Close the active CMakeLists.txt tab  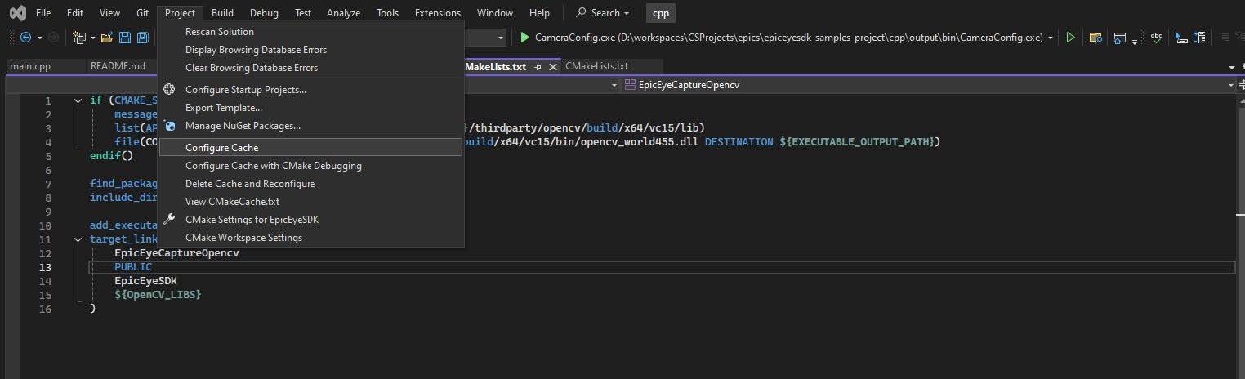coord(552,67)
